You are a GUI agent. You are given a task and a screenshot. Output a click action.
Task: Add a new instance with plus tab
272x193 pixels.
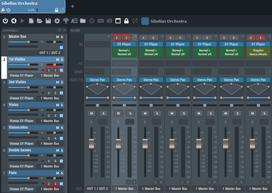[73, 6]
